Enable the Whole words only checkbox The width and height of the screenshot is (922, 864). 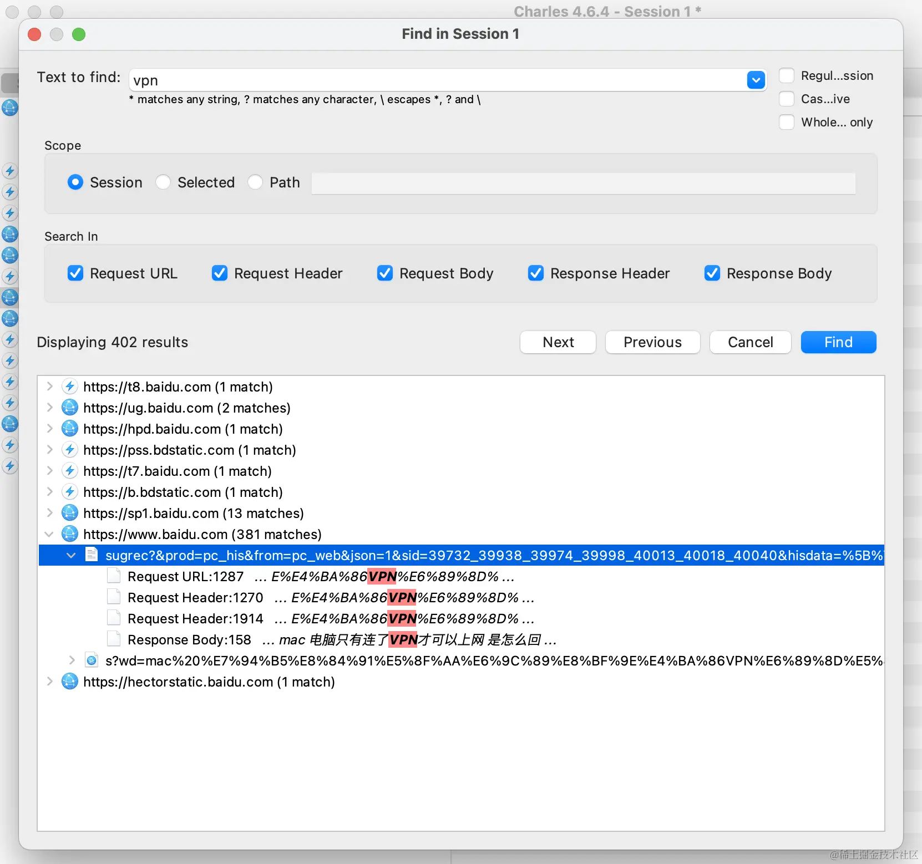coord(787,122)
